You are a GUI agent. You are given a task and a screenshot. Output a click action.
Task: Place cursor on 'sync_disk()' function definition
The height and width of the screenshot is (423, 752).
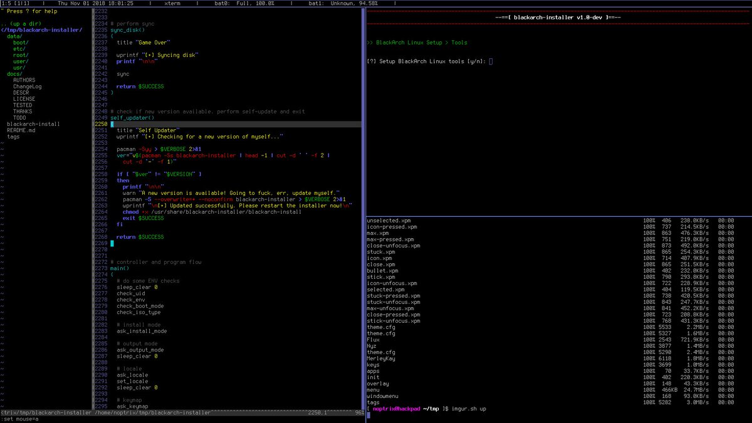127,30
